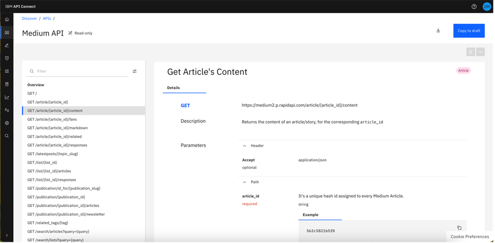Select GET /search/articles?query={query} operation
The image size is (495, 243).
pos(84,231)
